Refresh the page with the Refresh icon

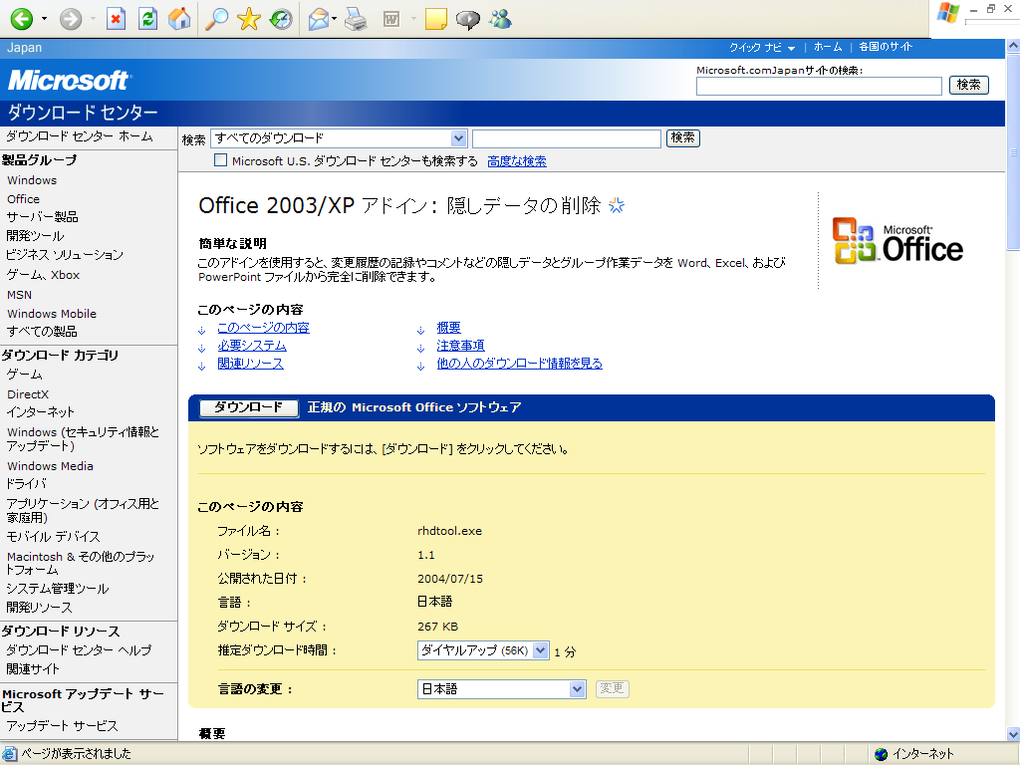[147, 19]
